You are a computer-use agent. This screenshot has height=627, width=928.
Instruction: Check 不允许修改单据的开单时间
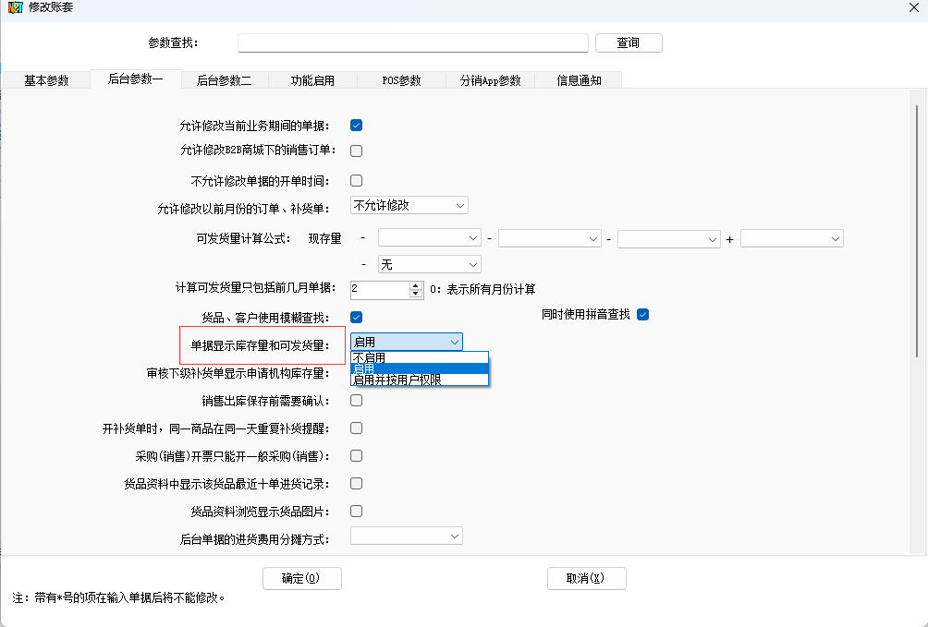tap(356, 180)
